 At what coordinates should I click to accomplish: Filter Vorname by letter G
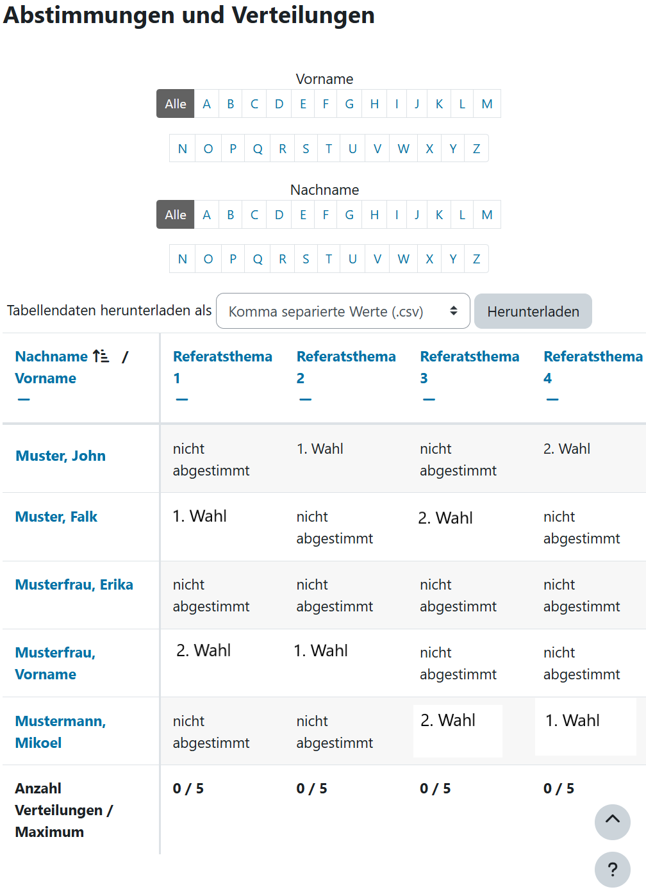(349, 103)
